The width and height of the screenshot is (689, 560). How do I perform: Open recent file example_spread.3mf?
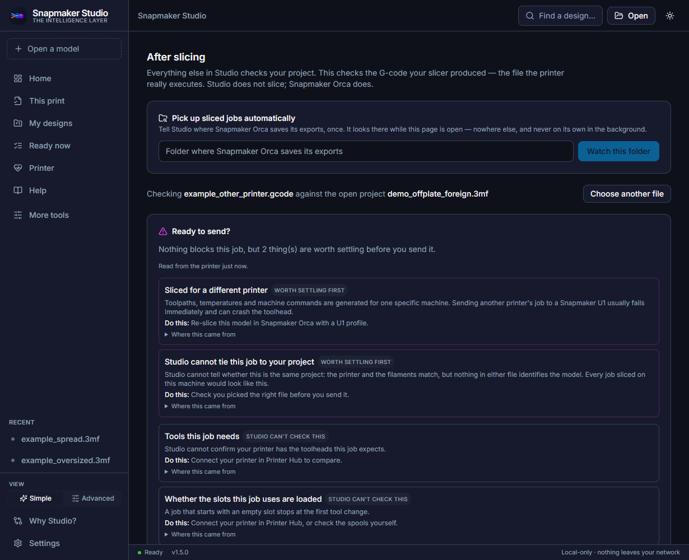pyautogui.click(x=64, y=439)
